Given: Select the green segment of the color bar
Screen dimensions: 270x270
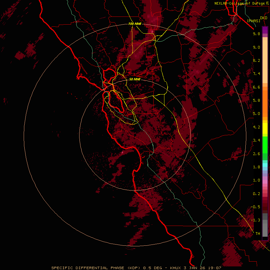Looking at the screenshot, I should click(265, 145).
